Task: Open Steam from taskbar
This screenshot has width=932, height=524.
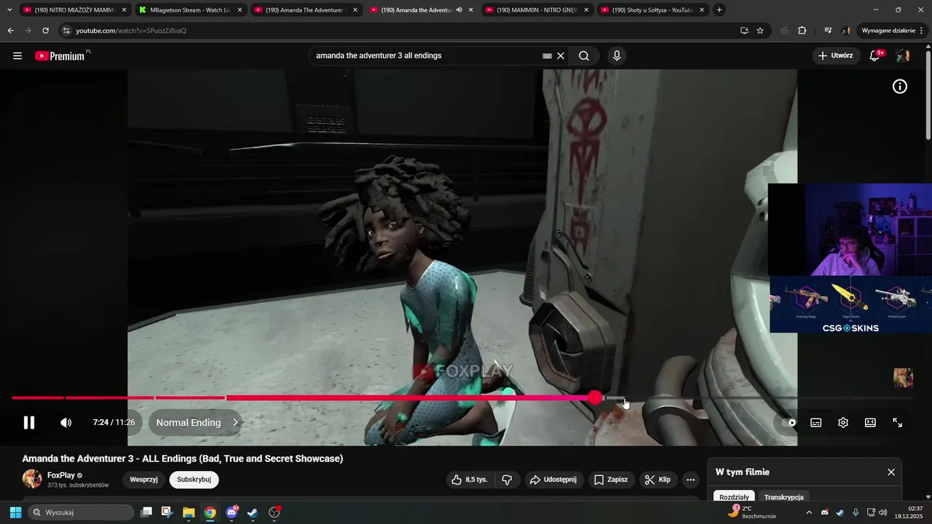Action: [x=253, y=512]
